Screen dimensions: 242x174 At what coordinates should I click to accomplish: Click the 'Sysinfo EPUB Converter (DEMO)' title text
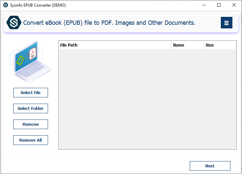click(x=38, y=5)
